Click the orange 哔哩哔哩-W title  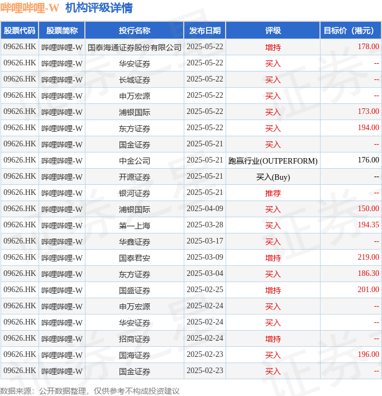30,8
